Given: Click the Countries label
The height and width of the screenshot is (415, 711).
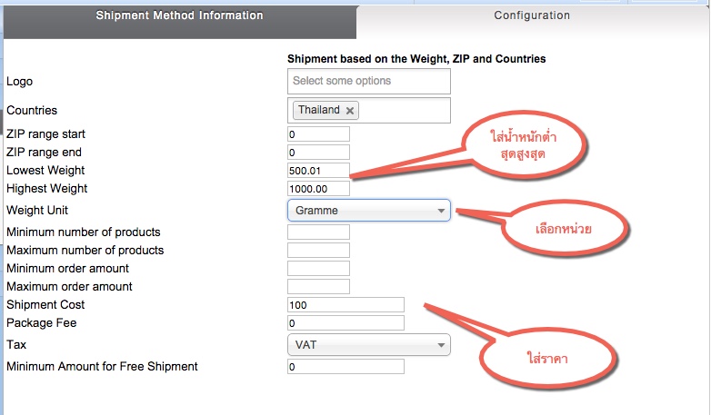Looking at the screenshot, I should (32, 110).
